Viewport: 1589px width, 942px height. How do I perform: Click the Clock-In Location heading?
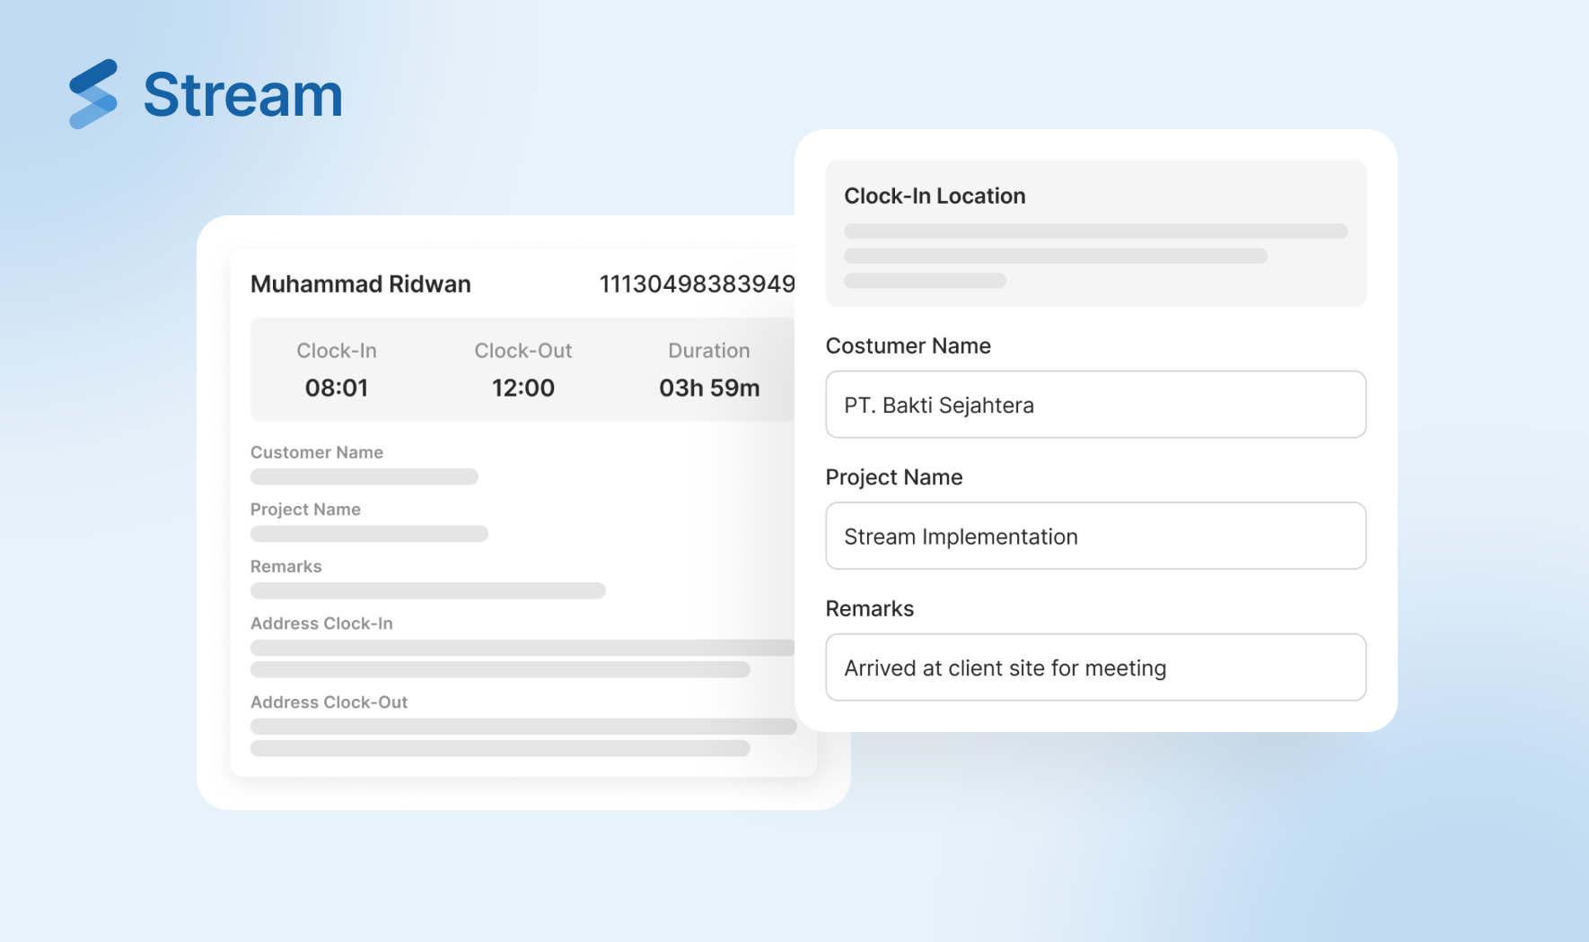click(x=935, y=196)
